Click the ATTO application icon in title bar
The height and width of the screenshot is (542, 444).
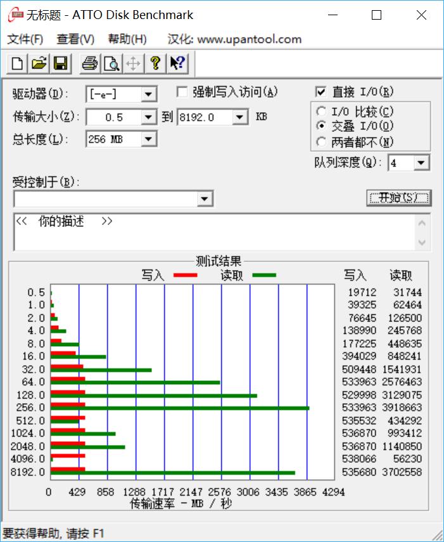pyautogui.click(x=15, y=15)
